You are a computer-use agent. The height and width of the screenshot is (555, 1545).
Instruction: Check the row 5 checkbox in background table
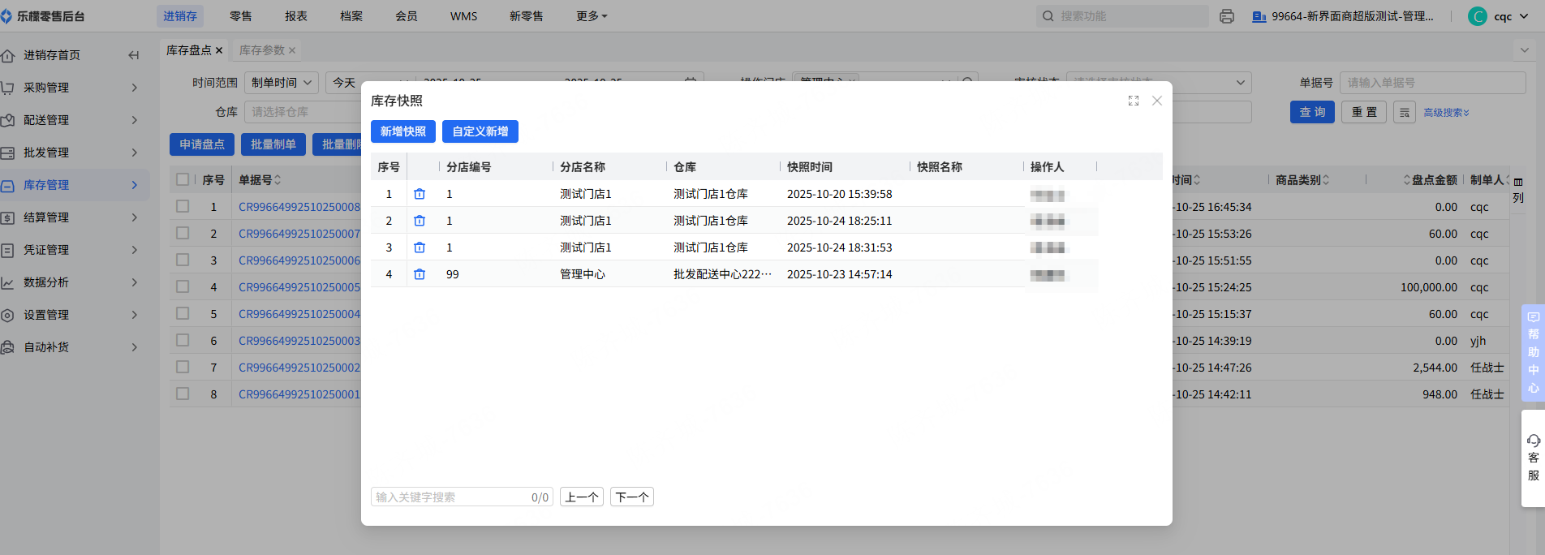(x=183, y=313)
